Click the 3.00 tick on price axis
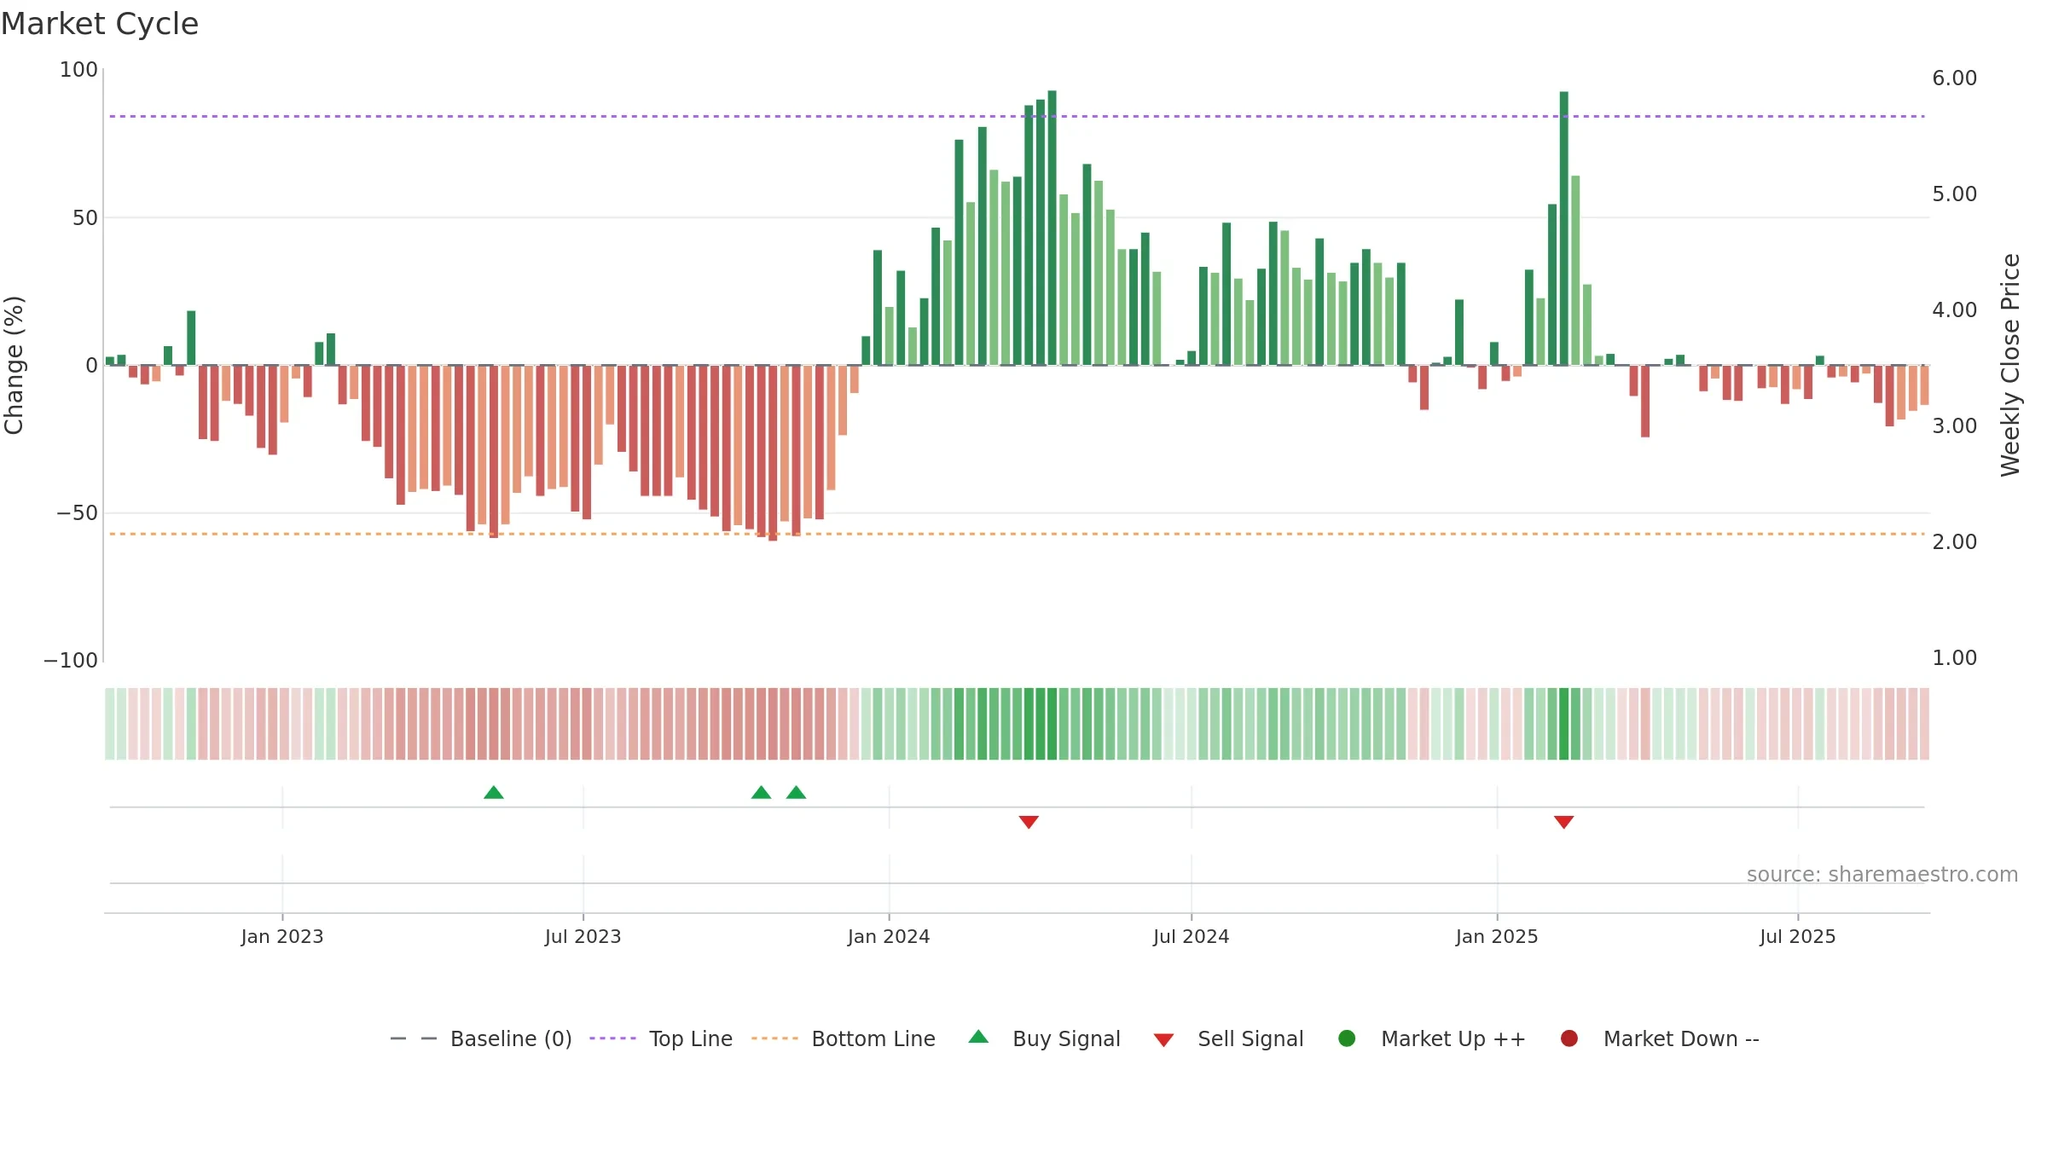 click(1955, 426)
